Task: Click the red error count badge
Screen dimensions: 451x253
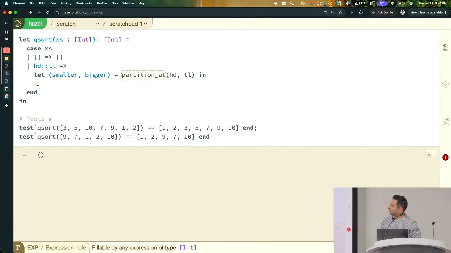Action: pyautogui.click(x=445, y=157)
